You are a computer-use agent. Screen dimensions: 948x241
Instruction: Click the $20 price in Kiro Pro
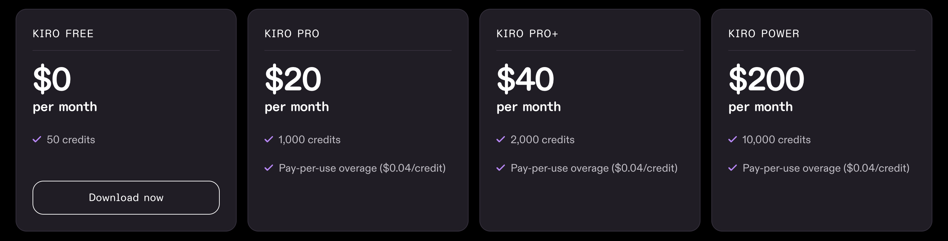293,79
